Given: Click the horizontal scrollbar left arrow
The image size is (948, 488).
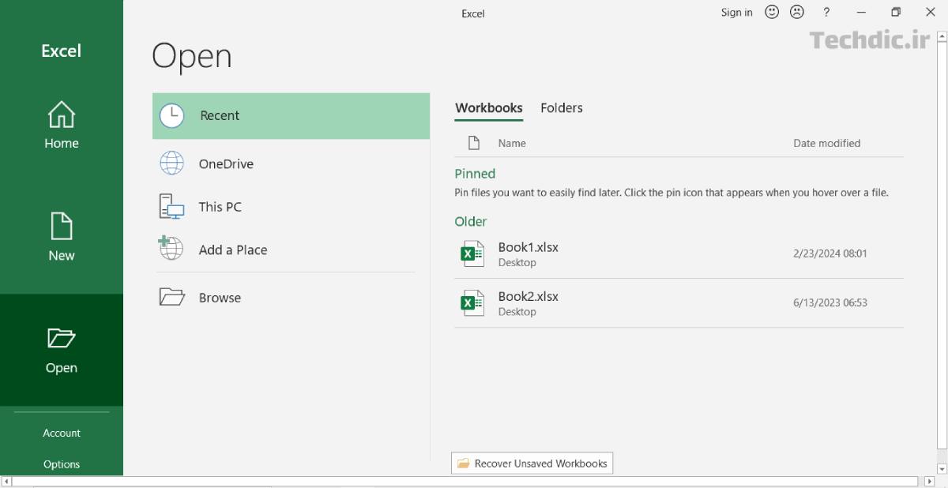Looking at the screenshot, I should pyautogui.click(x=6, y=481).
